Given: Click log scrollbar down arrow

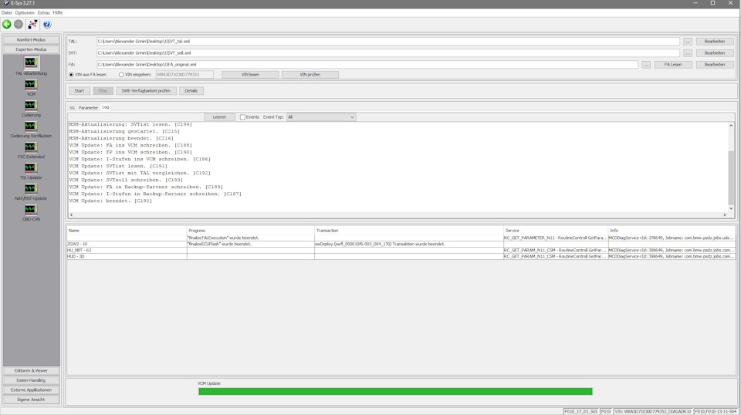Looking at the screenshot, I should click(x=731, y=208).
